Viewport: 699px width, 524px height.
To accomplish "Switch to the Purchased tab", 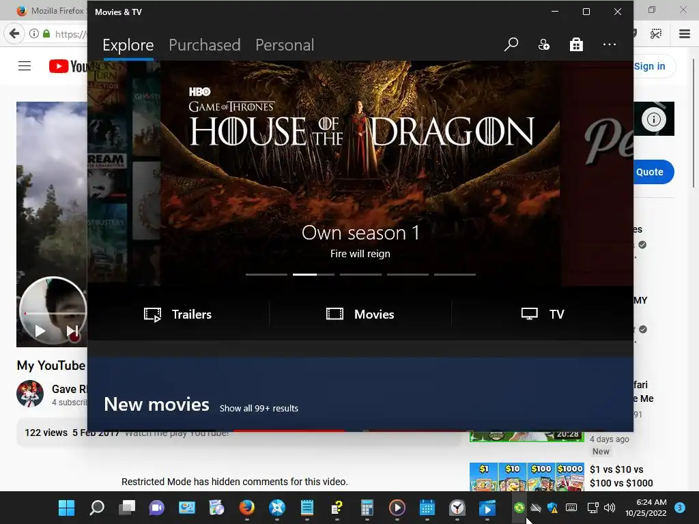I will pos(204,45).
